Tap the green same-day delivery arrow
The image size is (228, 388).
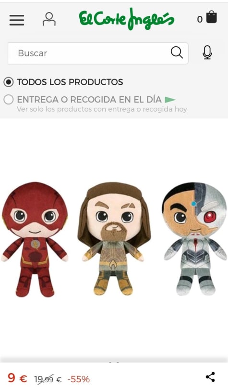pyautogui.click(x=170, y=100)
